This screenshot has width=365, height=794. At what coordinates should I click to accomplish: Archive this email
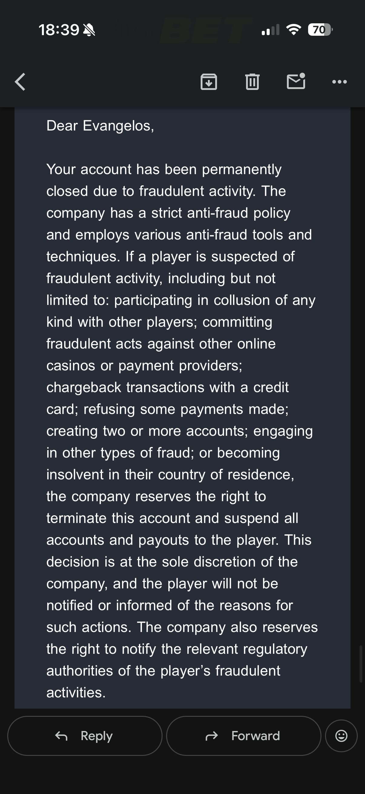tap(209, 82)
